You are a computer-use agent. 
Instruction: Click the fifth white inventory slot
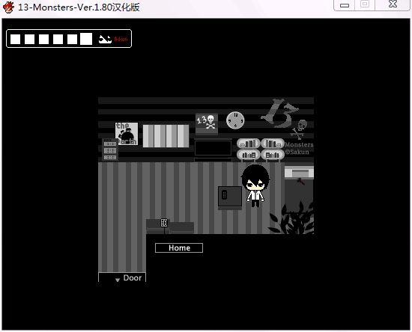(72, 39)
